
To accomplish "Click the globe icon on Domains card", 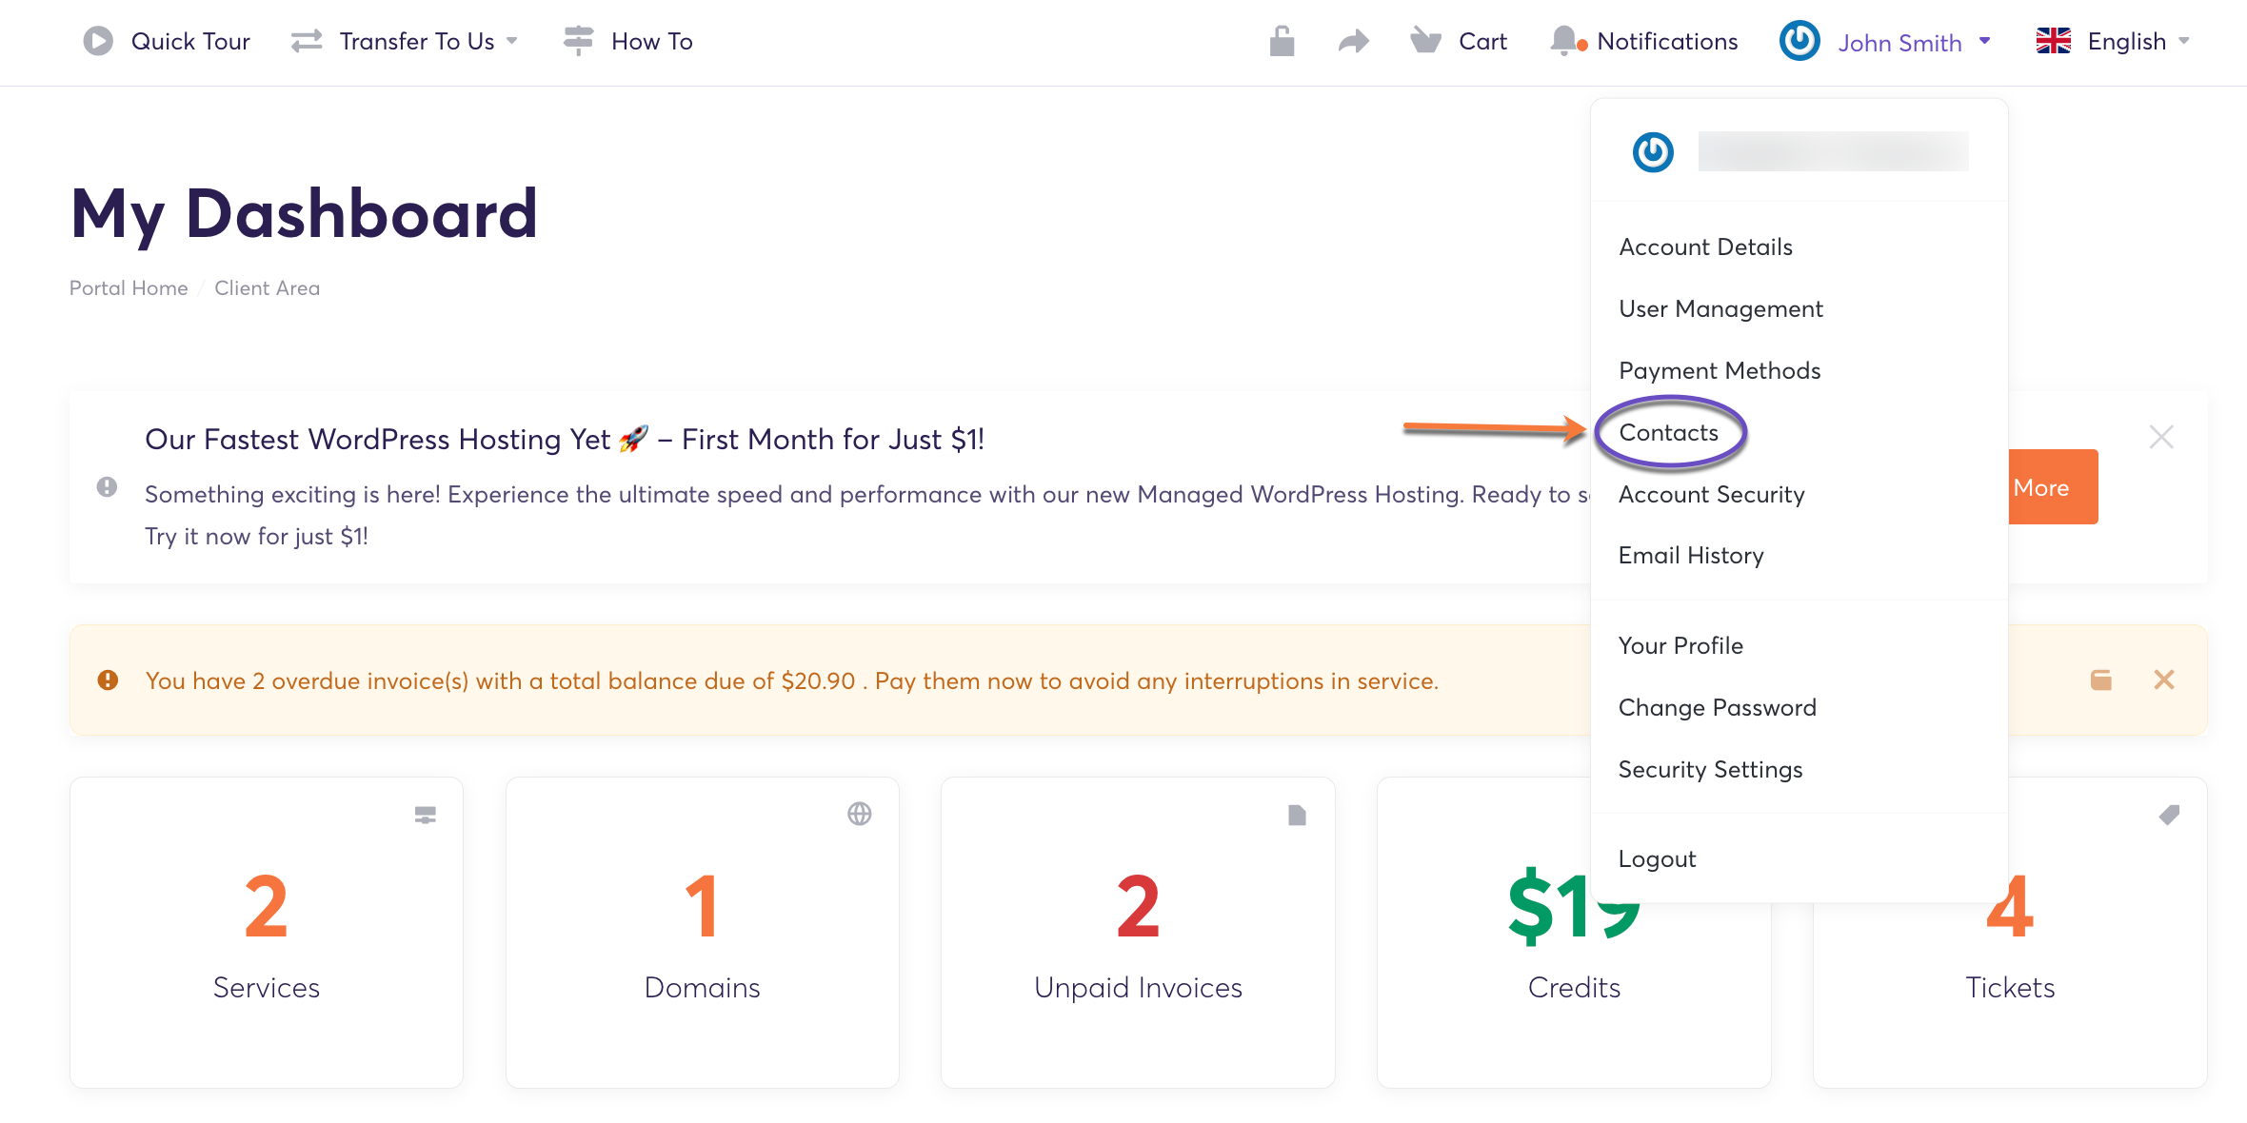I will [x=859, y=814].
